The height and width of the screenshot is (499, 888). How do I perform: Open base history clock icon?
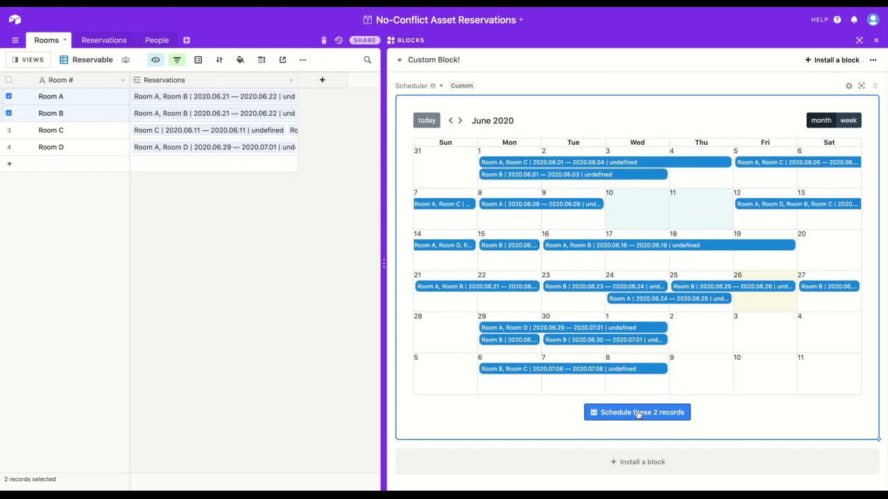pos(339,40)
